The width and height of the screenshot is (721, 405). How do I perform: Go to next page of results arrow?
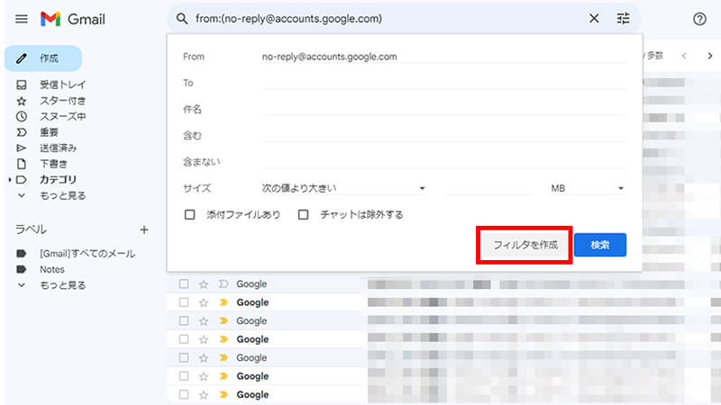tap(709, 56)
